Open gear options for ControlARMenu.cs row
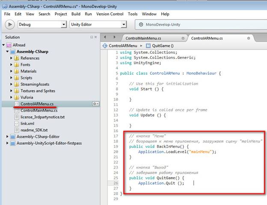Screen dimensions: 267x205 click(x=95, y=104)
